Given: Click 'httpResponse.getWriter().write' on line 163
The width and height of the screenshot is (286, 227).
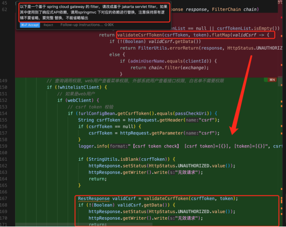Looking at the screenshot, I should [128, 172].
